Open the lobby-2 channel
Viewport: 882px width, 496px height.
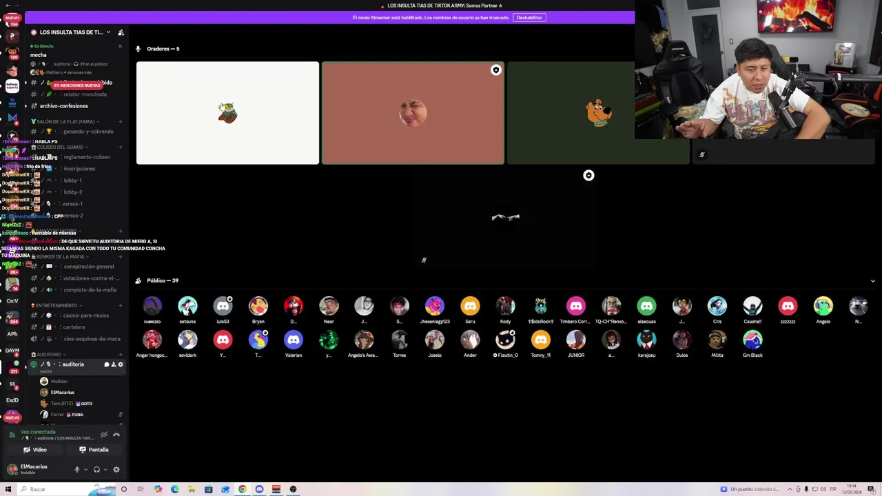(76, 192)
